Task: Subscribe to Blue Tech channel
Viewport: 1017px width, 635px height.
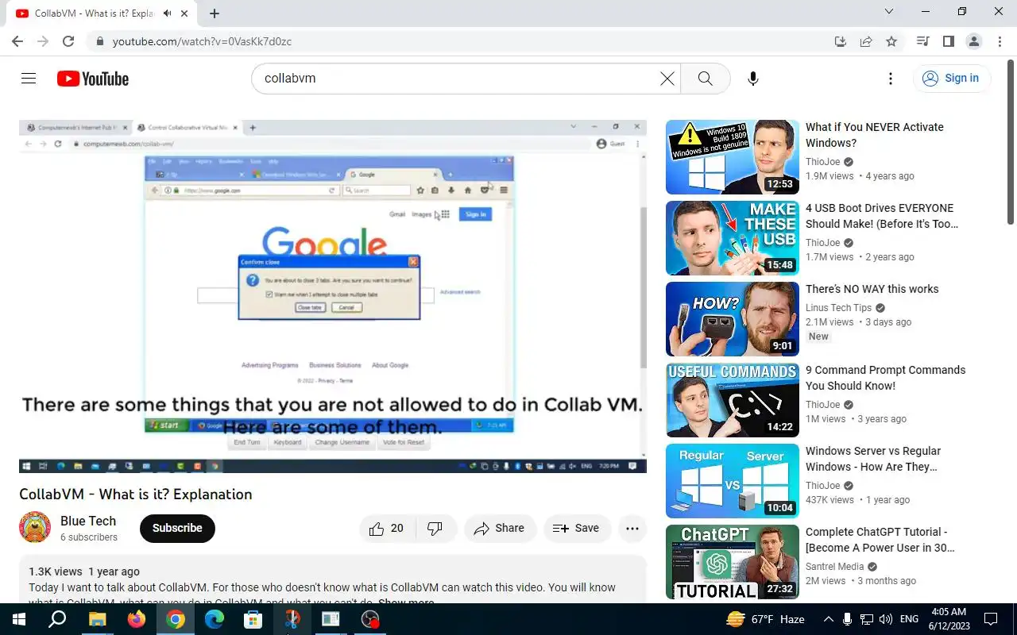Action: coord(177,529)
